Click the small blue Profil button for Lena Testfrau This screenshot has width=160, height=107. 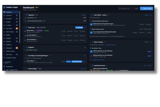(x=69, y=62)
